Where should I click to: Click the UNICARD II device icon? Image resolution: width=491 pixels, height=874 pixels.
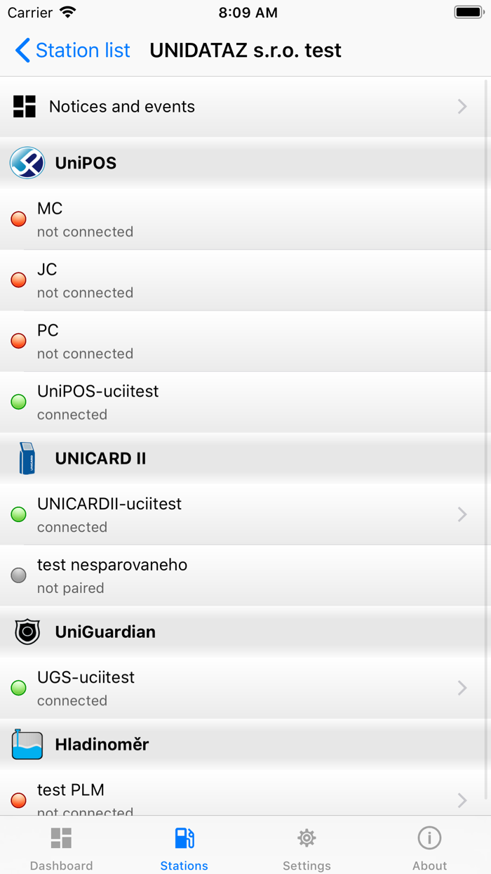tap(27, 458)
